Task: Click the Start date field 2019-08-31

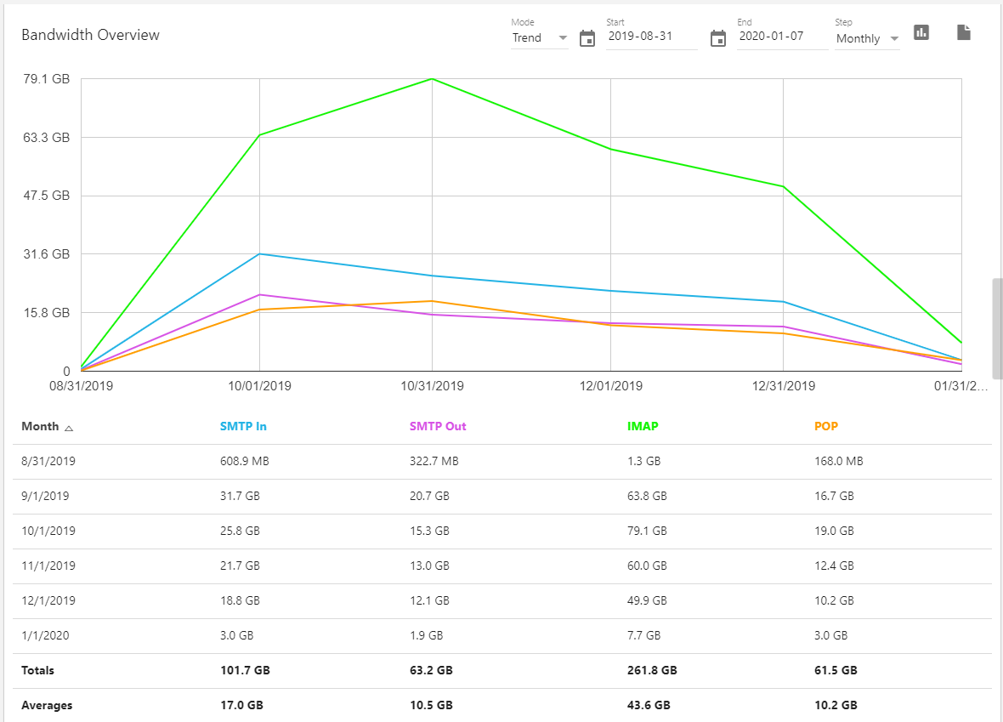Action: [x=650, y=37]
